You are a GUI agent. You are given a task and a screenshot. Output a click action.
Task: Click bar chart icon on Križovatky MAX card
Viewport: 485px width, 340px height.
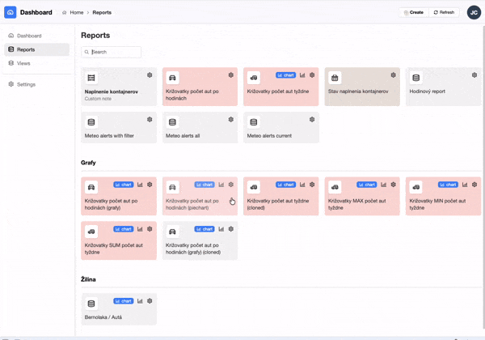pos(384,185)
